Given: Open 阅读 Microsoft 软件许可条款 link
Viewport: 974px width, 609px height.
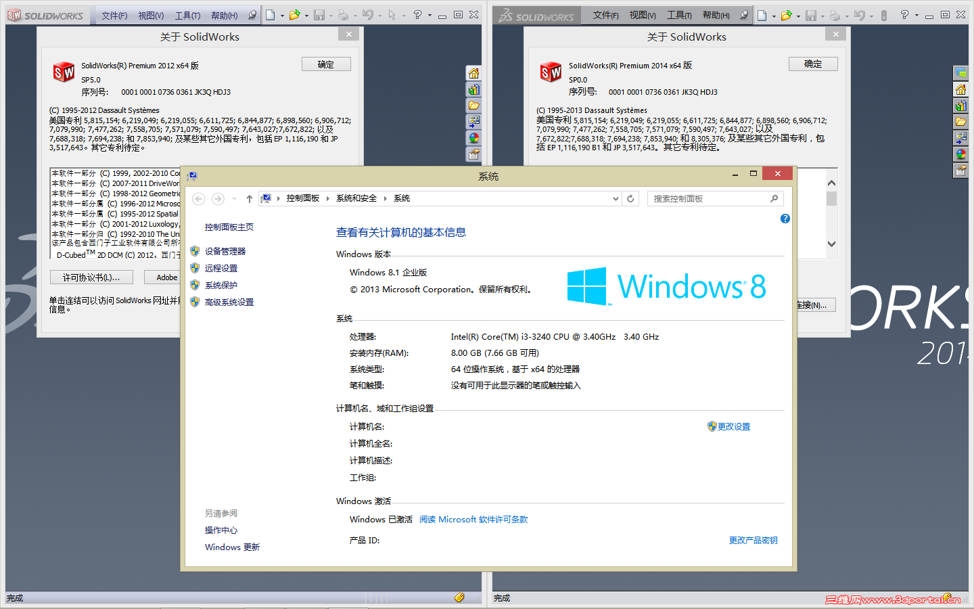Looking at the screenshot, I should tap(473, 520).
